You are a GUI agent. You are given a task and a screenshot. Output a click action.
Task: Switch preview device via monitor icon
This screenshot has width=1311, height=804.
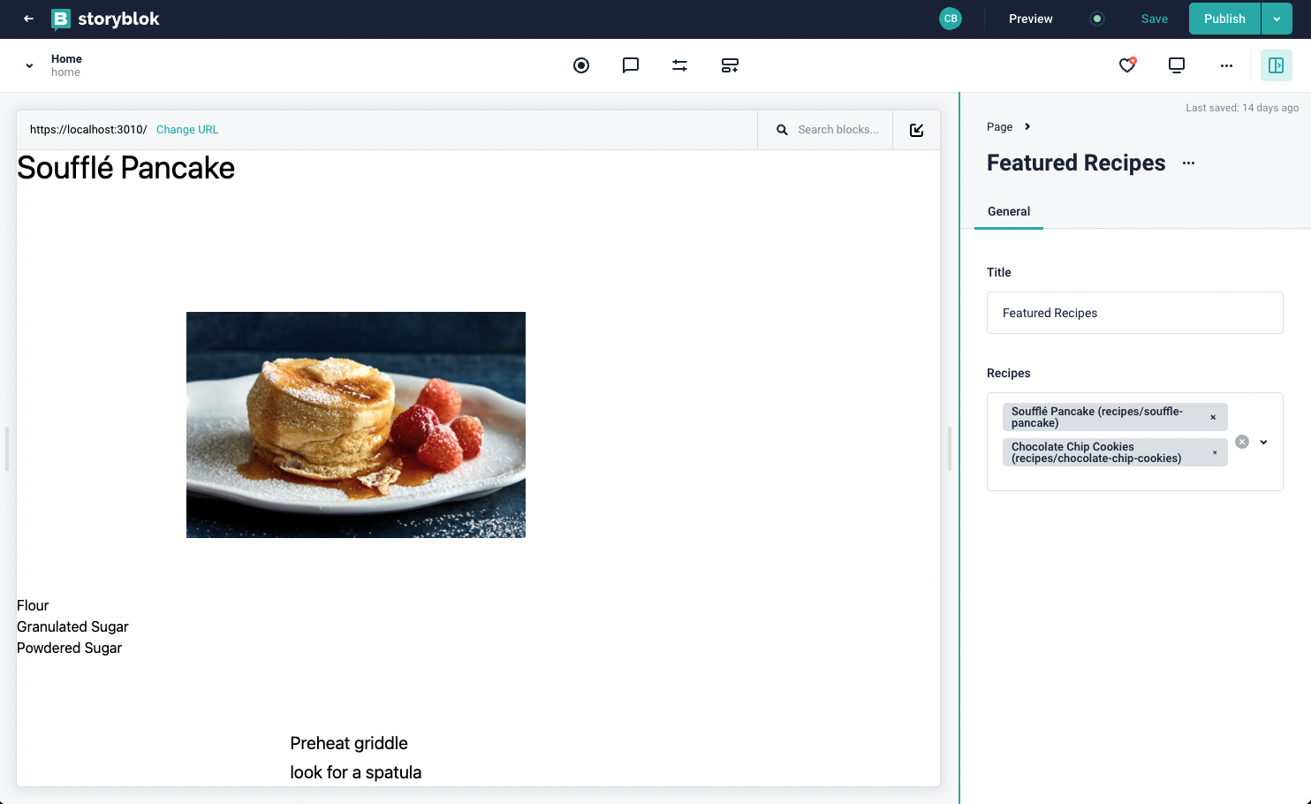coord(1177,65)
